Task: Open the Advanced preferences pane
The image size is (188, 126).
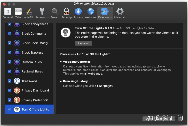Action: [x=120, y=13]
